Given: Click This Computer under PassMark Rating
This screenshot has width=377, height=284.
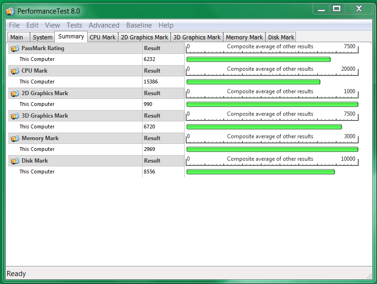Looking at the screenshot, I should click(37, 59).
